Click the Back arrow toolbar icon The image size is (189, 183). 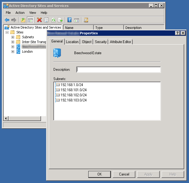pyautogui.click(x=7, y=20)
